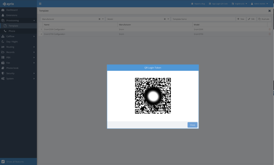Sort by the Model column header

pos(230,25)
